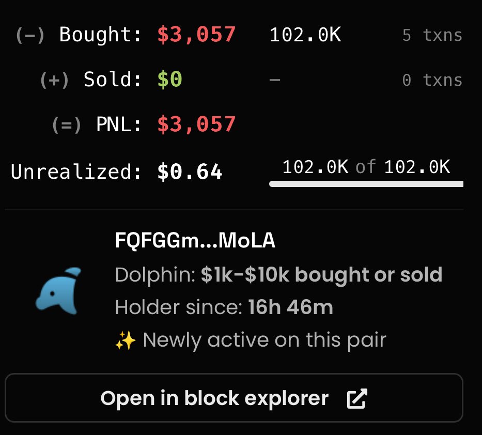Screen dimensions: 482x435
Task: Click the sparkles emoji icon
Action: (126, 340)
